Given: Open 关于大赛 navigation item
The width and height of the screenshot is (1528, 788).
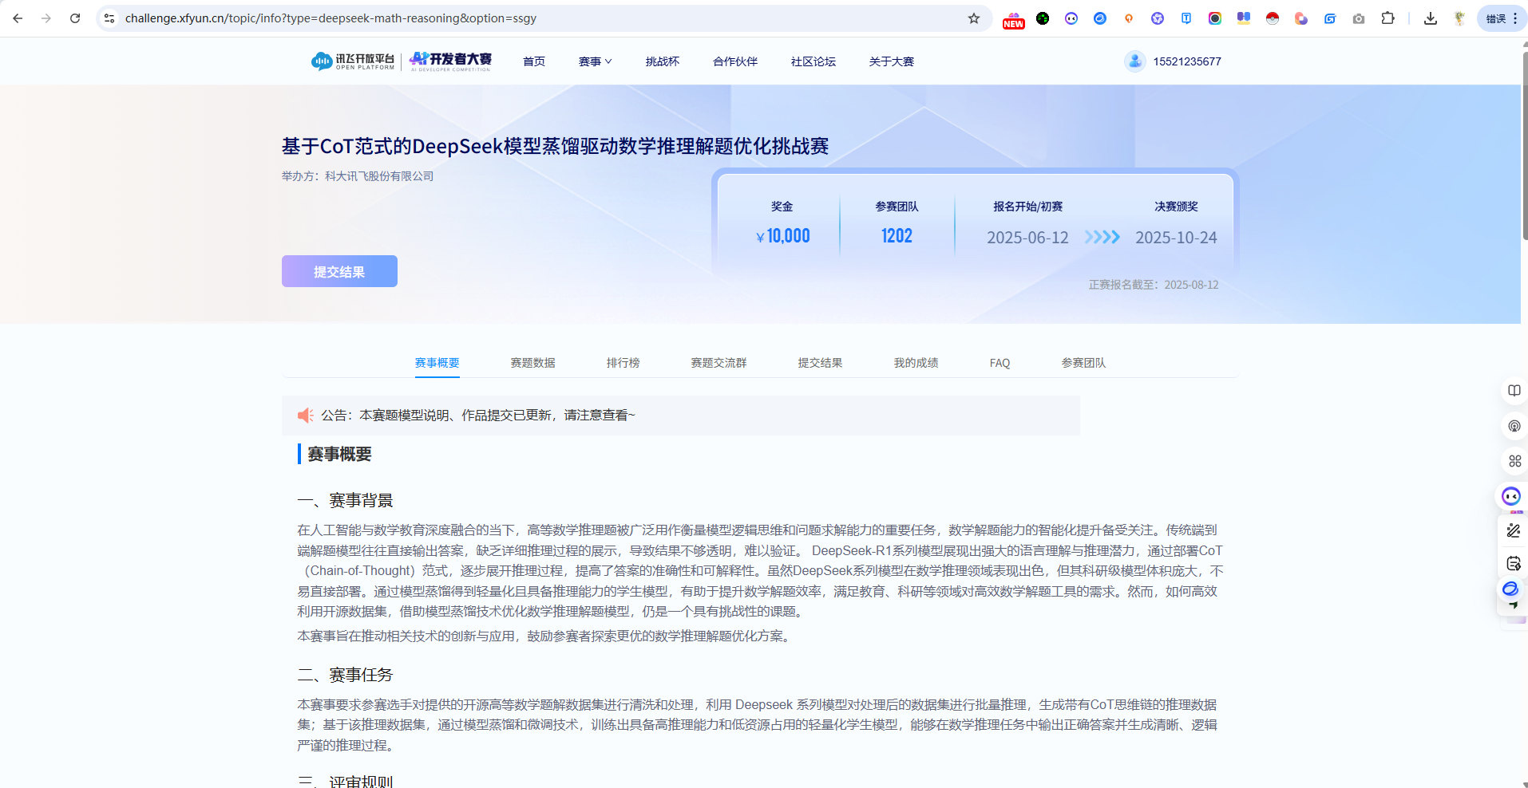Looking at the screenshot, I should (x=892, y=61).
